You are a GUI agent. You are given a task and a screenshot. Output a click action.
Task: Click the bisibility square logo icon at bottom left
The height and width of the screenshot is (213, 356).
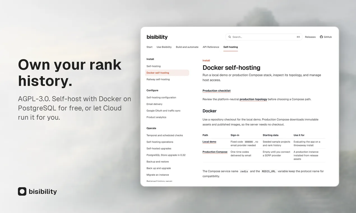pos(22,191)
